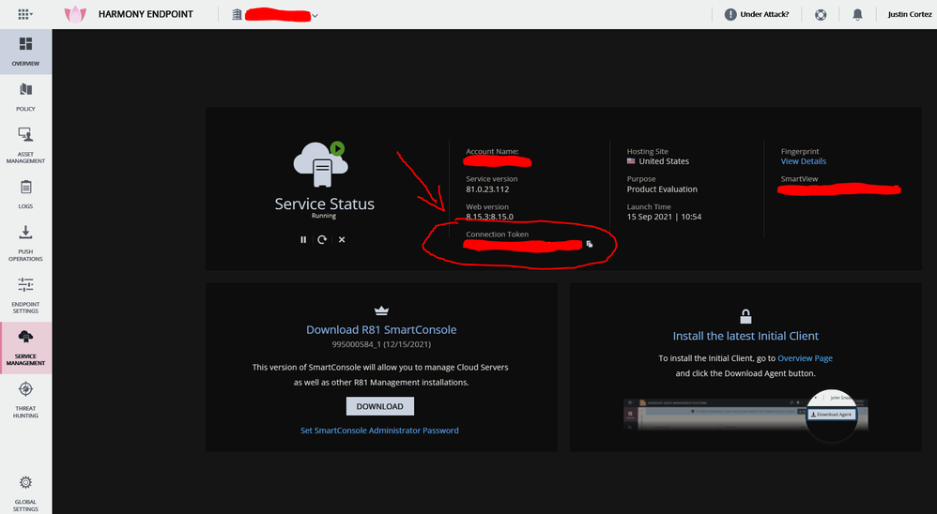937x514 pixels.
Task: Click the Under Attack? alert button
Action: (757, 14)
